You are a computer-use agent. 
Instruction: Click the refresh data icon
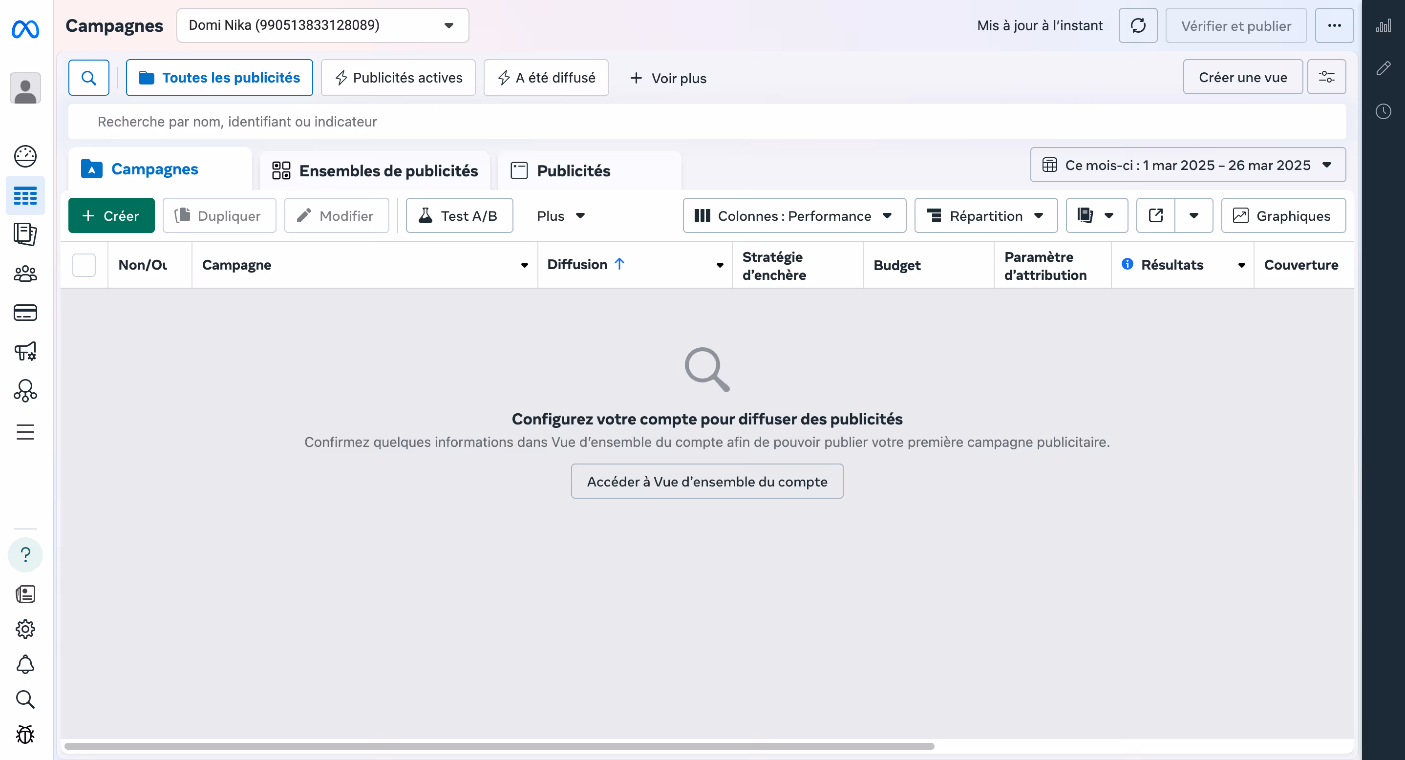point(1138,25)
